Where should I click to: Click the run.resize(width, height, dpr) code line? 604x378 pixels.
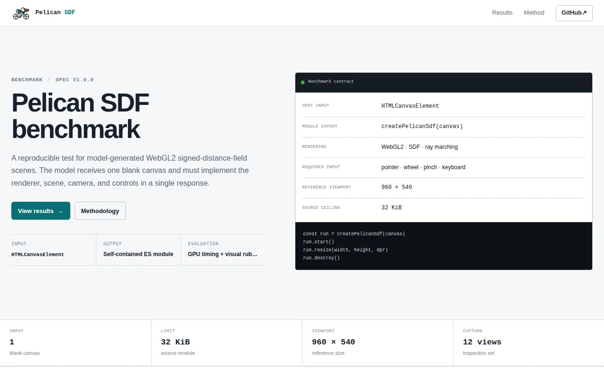point(345,250)
